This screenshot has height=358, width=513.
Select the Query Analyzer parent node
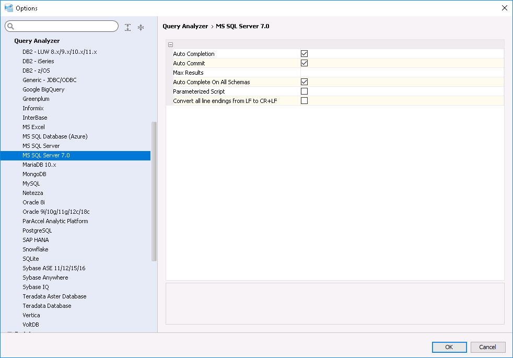37,41
